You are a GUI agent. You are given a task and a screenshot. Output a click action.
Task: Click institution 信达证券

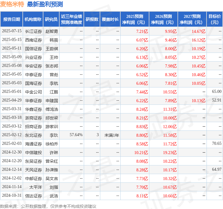coord(34,196)
